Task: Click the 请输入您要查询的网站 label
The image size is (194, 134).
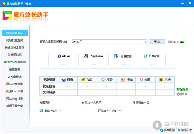Action: 54,41
